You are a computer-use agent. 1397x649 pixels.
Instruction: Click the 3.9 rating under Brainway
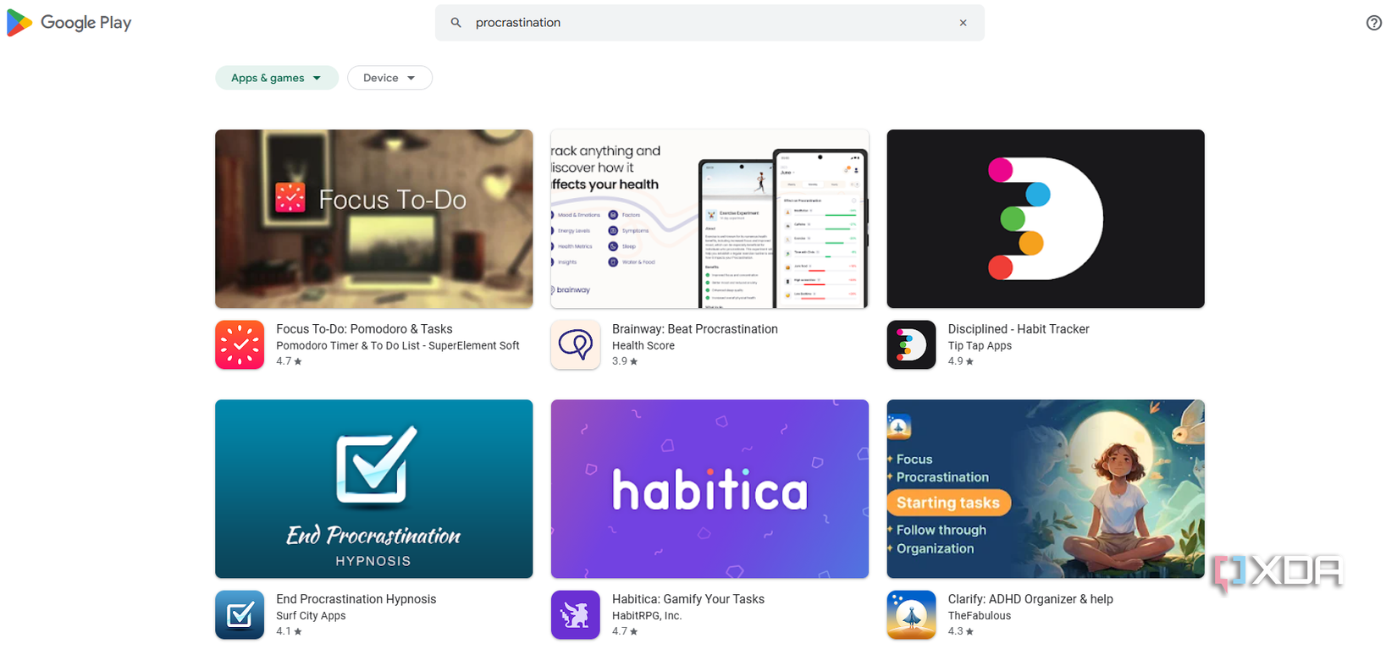click(625, 361)
